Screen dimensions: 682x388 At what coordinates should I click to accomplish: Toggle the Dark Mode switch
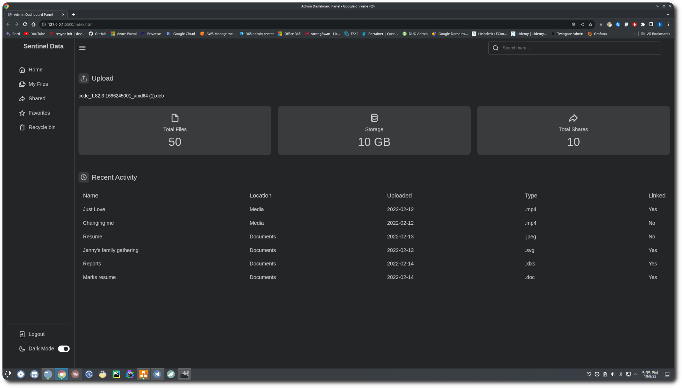click(x=64, y=349)
